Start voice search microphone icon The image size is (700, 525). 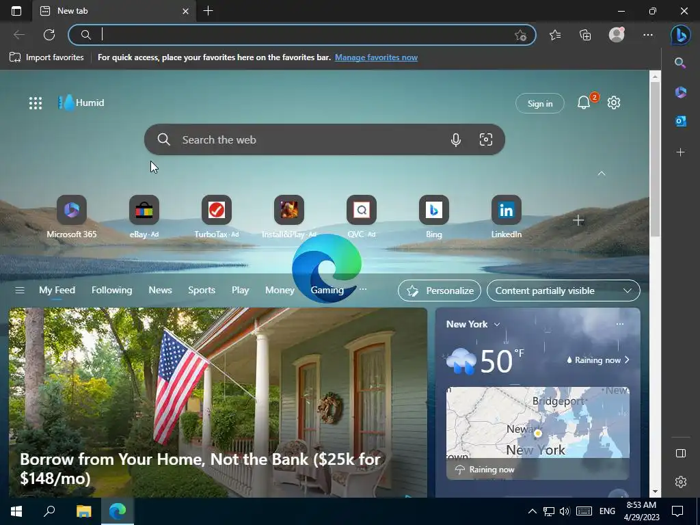[455, 139]
